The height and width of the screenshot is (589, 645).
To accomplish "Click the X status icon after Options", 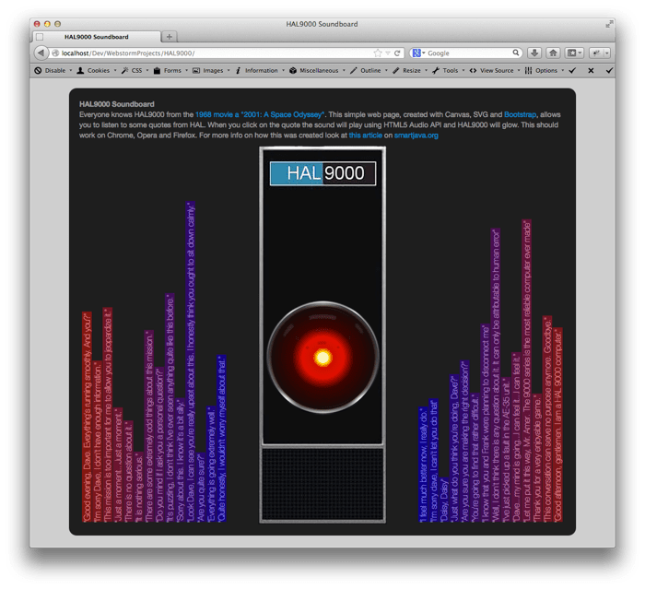I will [591, 70].
